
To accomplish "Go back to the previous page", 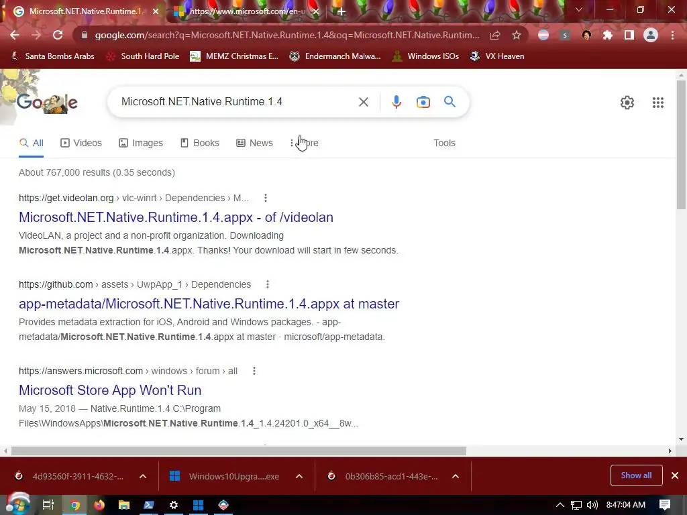I will pyautogui.click(x=15, y=35).
